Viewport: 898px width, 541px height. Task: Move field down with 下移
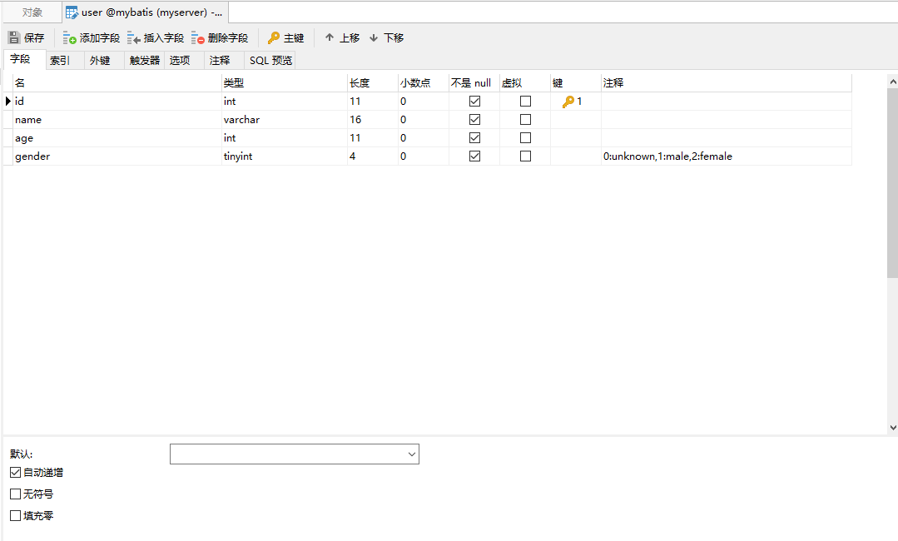coord(386,37)
